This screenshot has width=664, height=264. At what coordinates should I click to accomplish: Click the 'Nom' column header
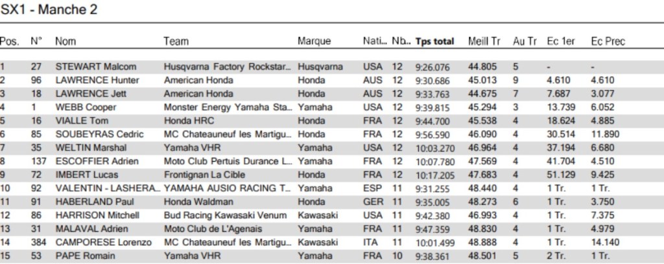point(65,41)
